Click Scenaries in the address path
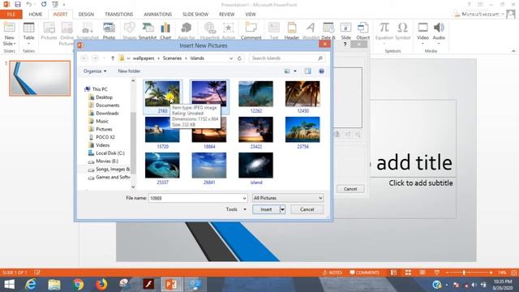 tap(172, 58)
